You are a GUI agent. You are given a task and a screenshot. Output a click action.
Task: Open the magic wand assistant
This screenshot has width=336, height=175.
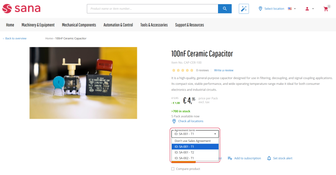pos(244,9)
